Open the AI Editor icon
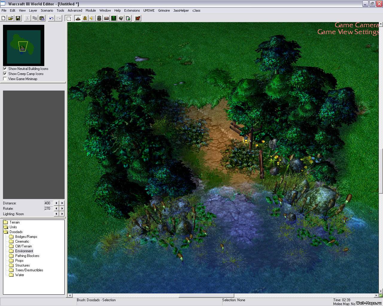The image size is (383, 306). (x=114, y=18)
